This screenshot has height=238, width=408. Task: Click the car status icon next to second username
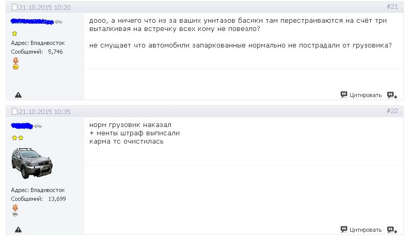click(x=38, y=126)
